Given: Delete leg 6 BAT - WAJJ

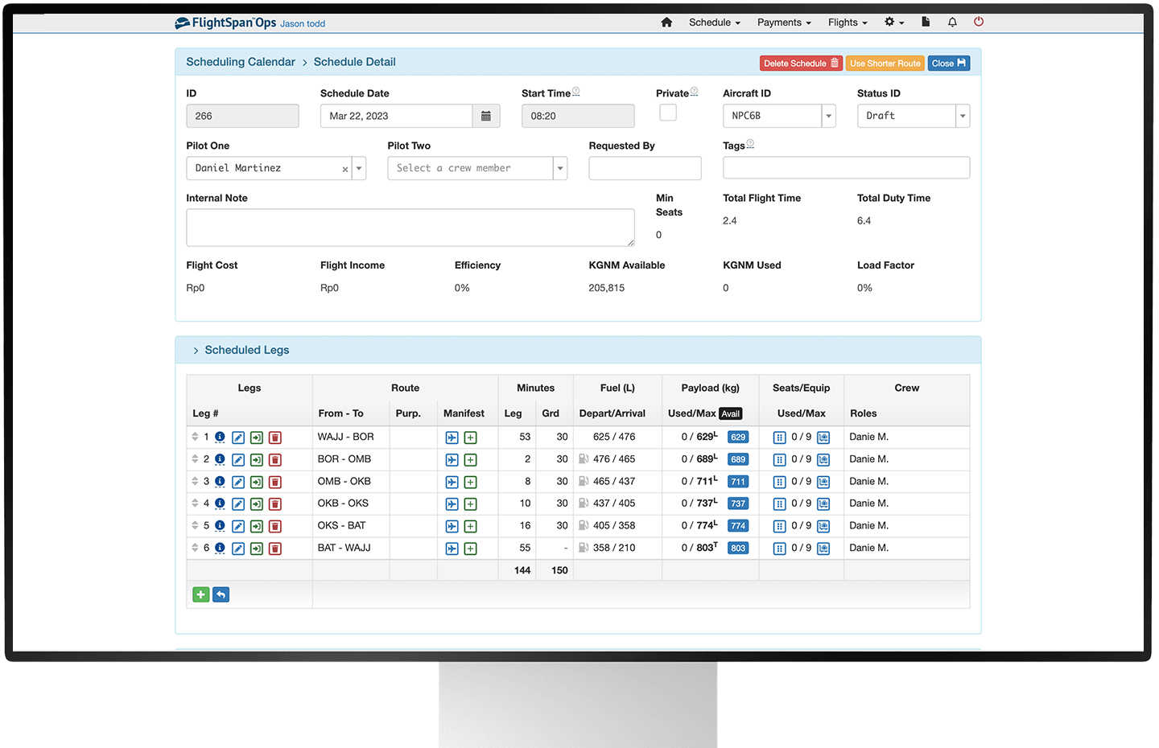Looking at the screenshot, I should (274, 549).
